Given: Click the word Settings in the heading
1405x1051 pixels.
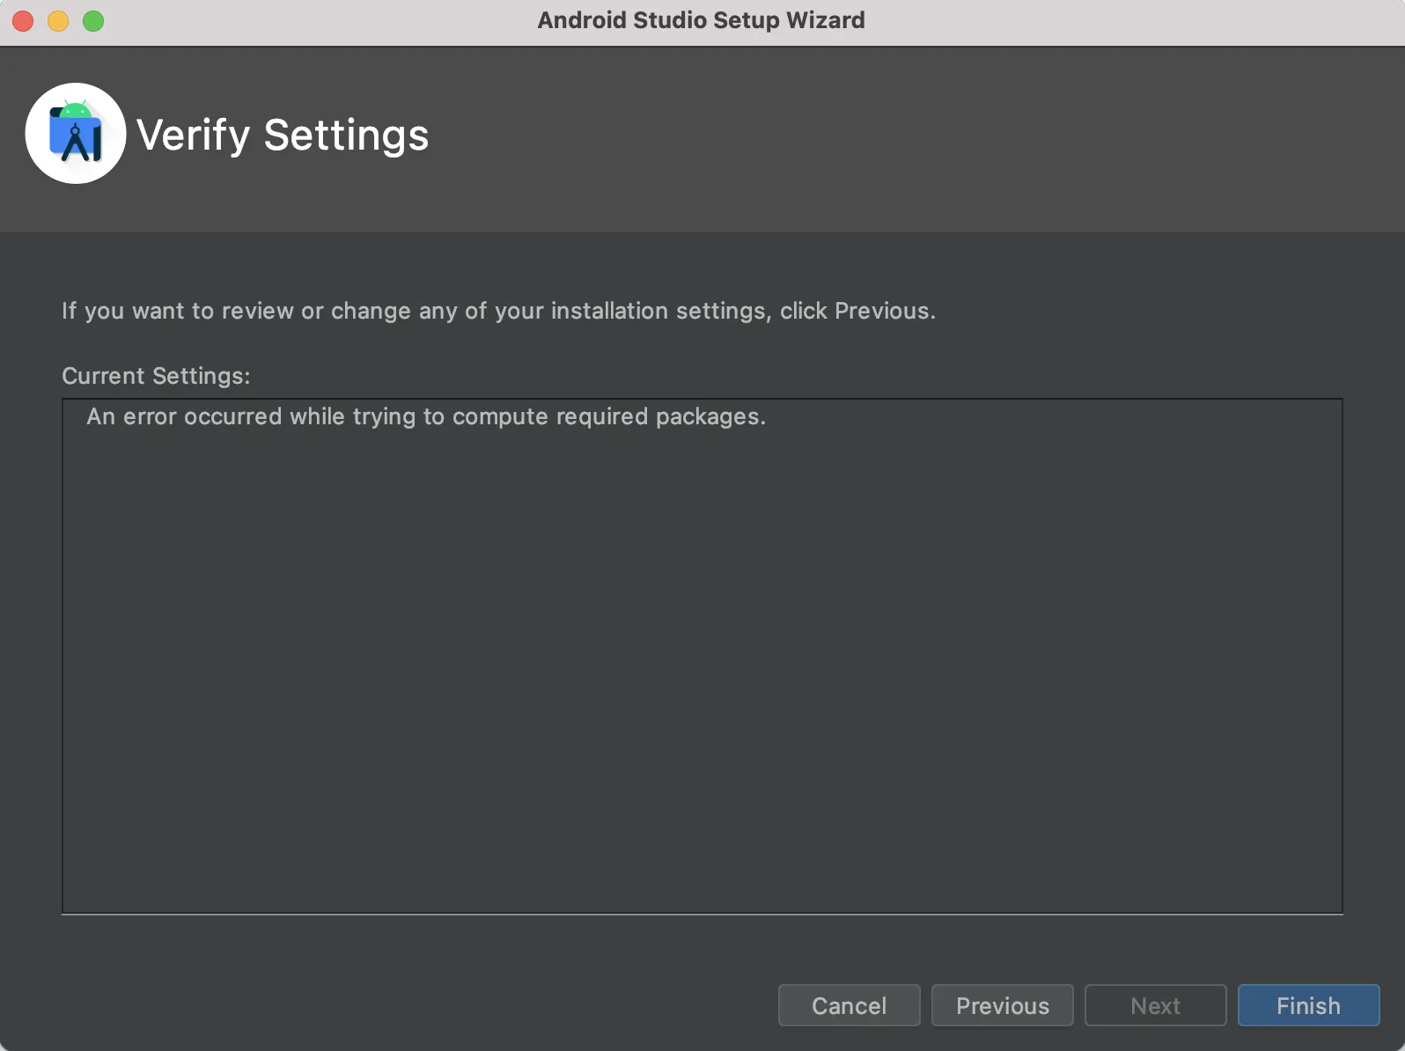Looking at the screenshot, I should (x=346, y=135).
